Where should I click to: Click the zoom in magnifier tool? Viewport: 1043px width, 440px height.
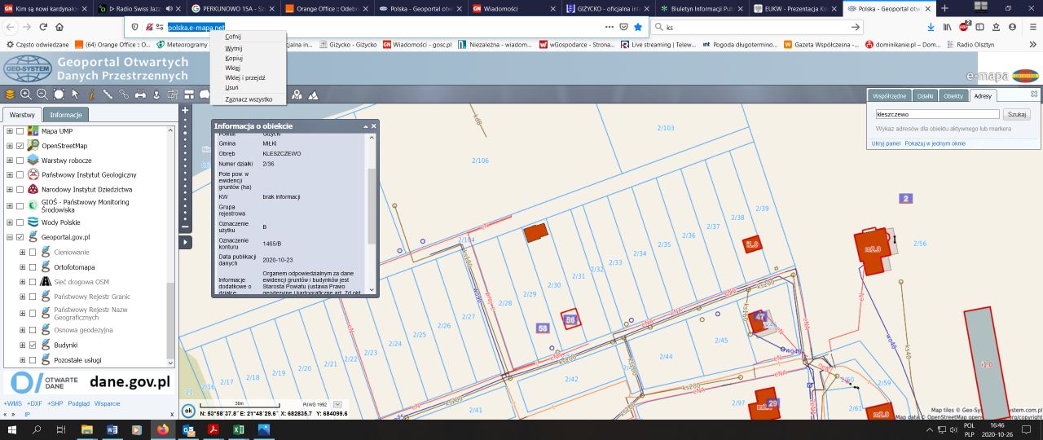click(x=26, y=95)
